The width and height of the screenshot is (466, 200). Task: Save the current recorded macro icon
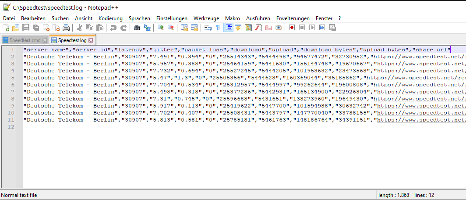pos(332,28)
